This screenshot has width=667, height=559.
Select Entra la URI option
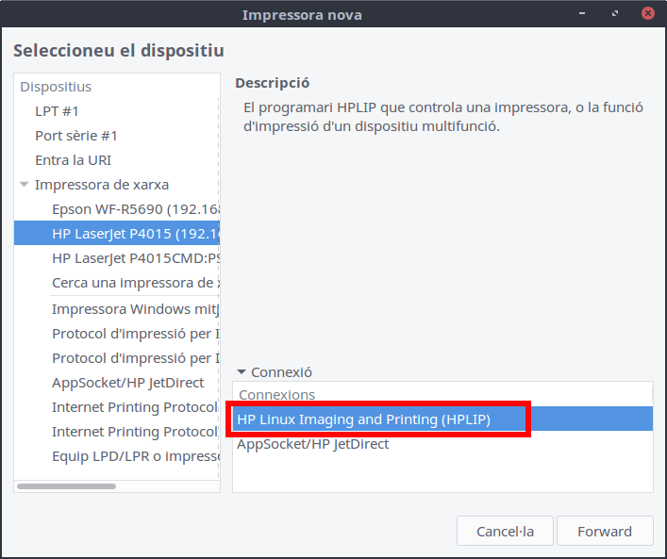[73, 160]
